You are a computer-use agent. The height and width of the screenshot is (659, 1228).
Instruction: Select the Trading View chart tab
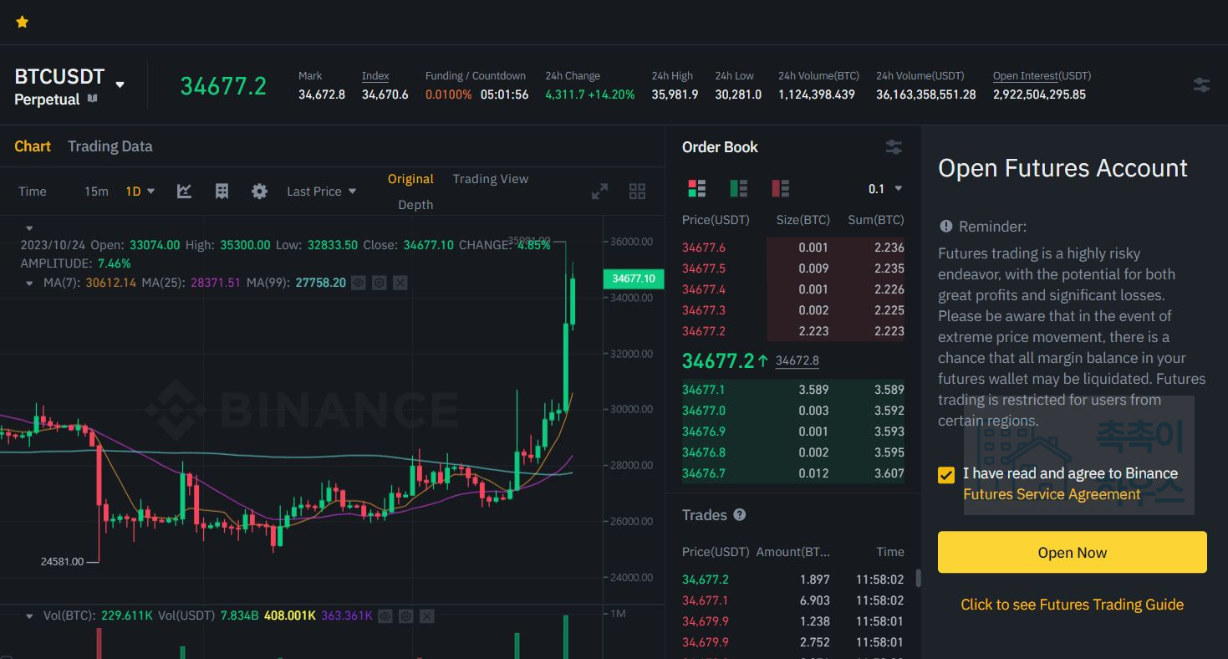coord(490,179)
